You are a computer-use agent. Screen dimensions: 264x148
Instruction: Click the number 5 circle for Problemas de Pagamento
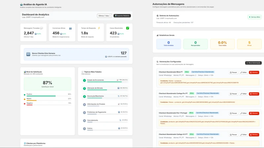tap(84, 112)
